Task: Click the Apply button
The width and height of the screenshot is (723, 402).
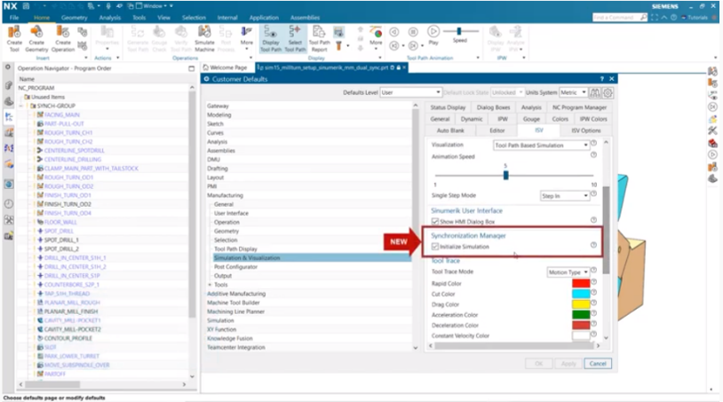Action: [568, 363]
